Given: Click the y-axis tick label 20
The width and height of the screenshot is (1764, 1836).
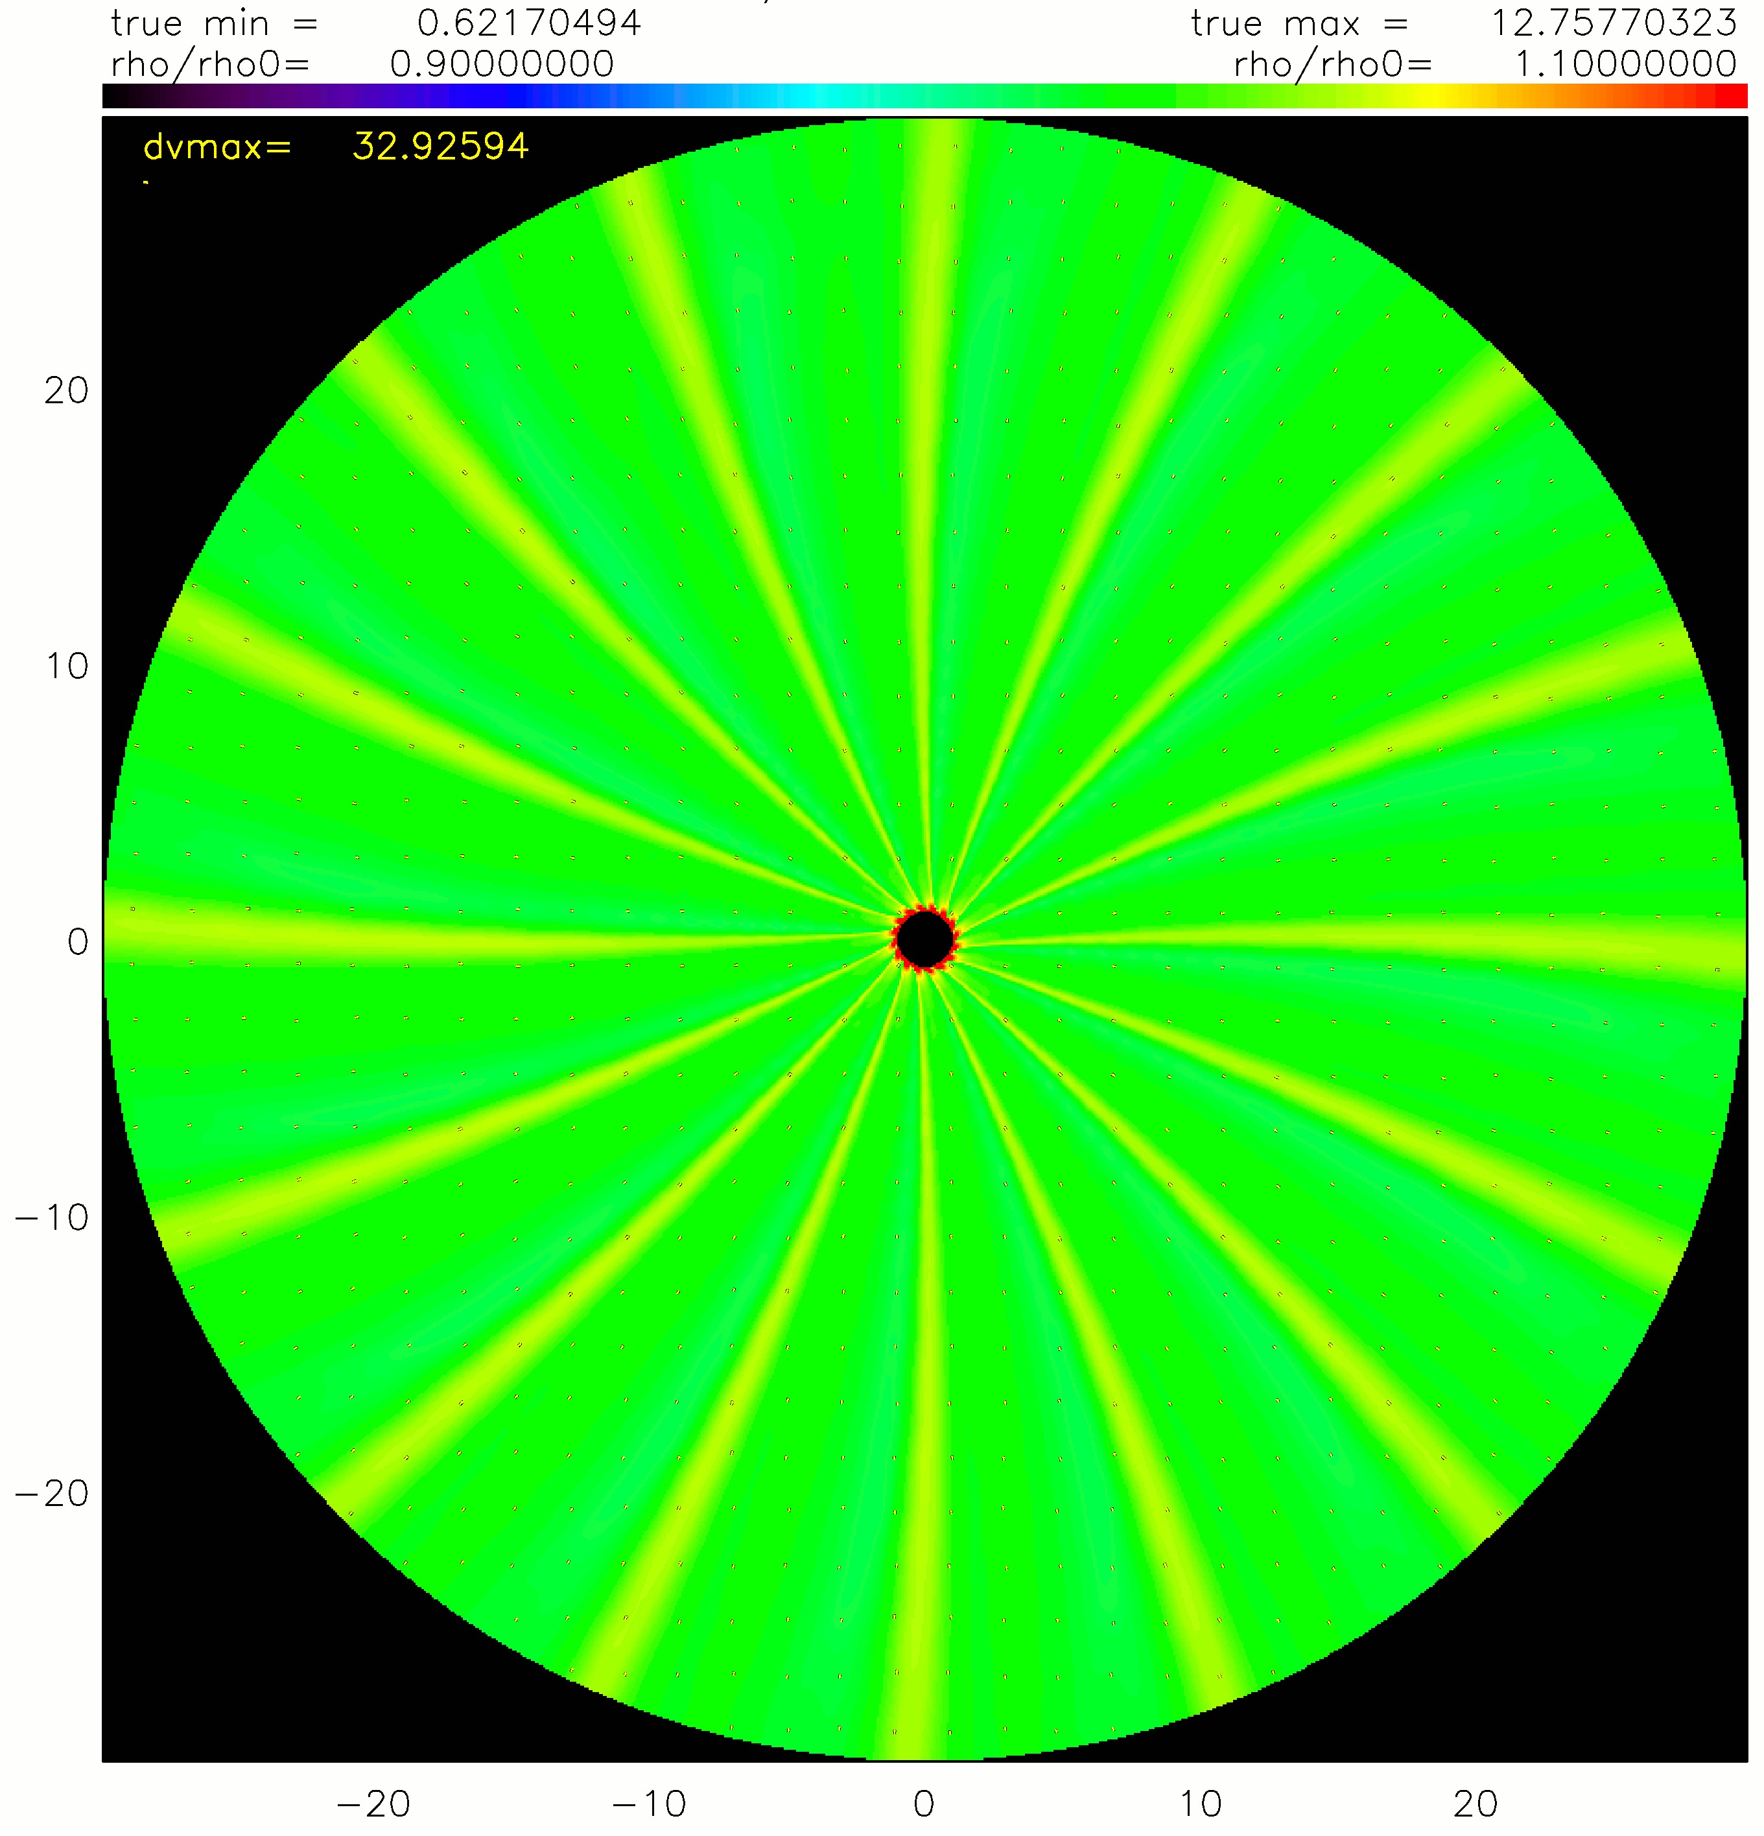Looking at the screenshot, I should coord(65,391).
